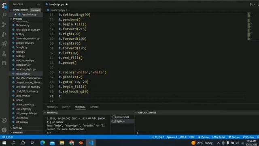259x146 pixels.
Task: Click the errors and warnings status indicator
Action: (8, 137)
